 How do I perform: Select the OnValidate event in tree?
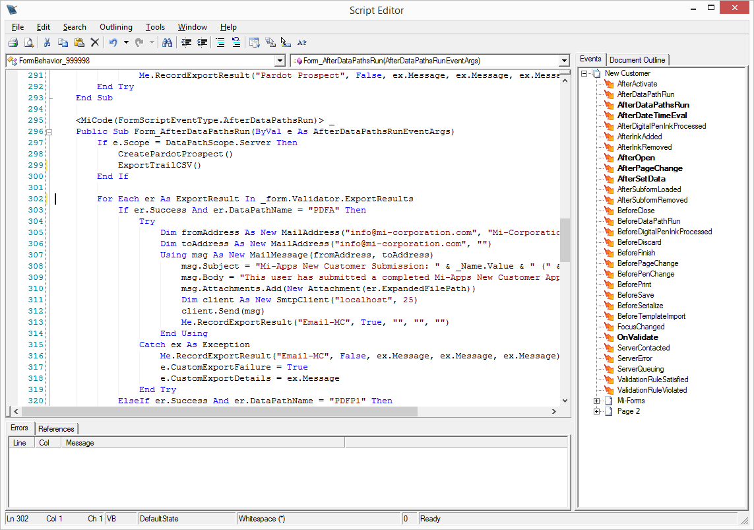point(637,337)
